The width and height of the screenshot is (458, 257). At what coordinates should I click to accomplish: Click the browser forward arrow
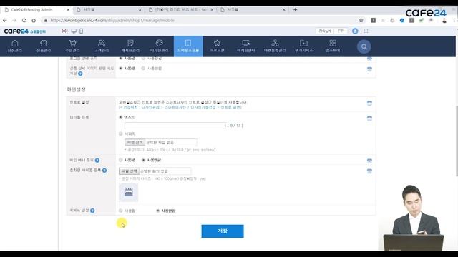coord(14,21)
